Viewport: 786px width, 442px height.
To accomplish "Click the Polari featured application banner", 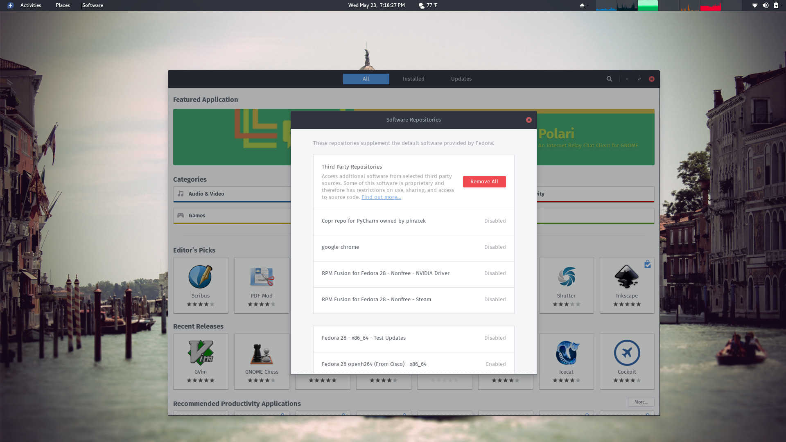I will pos(595,137).
